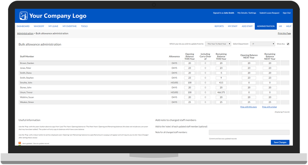Screen dimensions: 308x165
Task: Click the Administration breadcrumb link
Action: tap(25, 33)
